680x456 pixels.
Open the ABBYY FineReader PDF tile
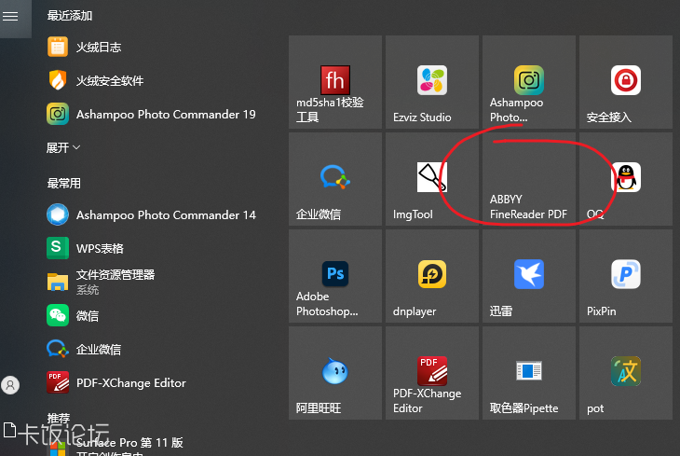(x=529, y=179)
